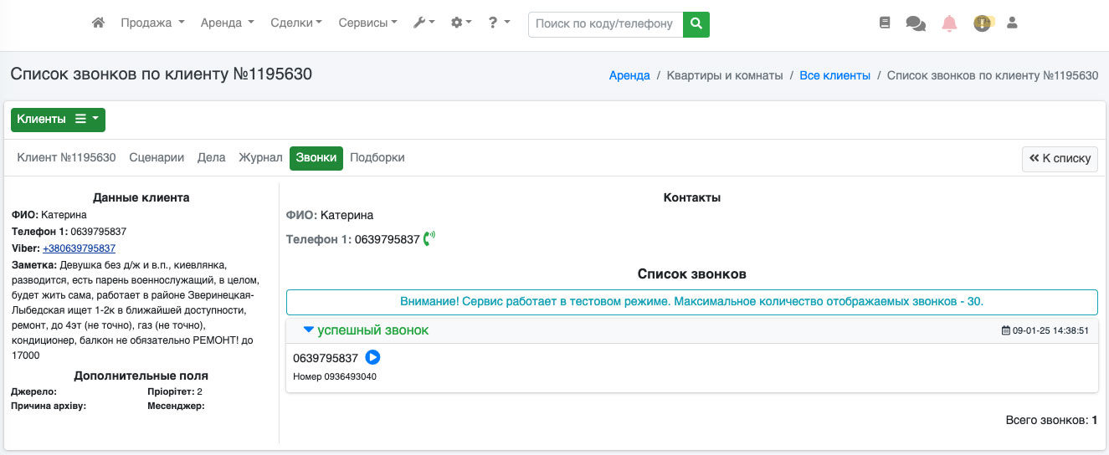Click the yellow warning alert icon
Image resolution: width=1109 pixels, height=455 pixels.
click(982, 23)
